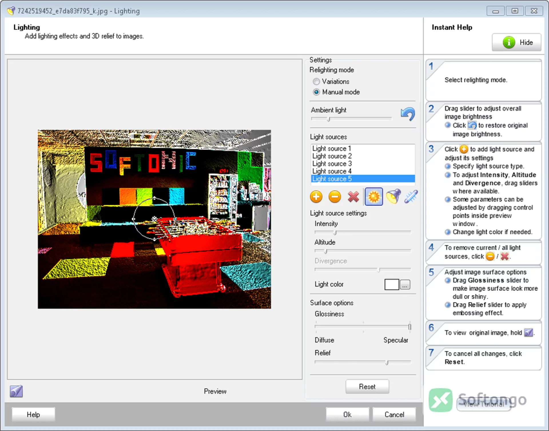Click the Diffuse label under Glossiness
549x431 pixels.
(x=325, y=340)
